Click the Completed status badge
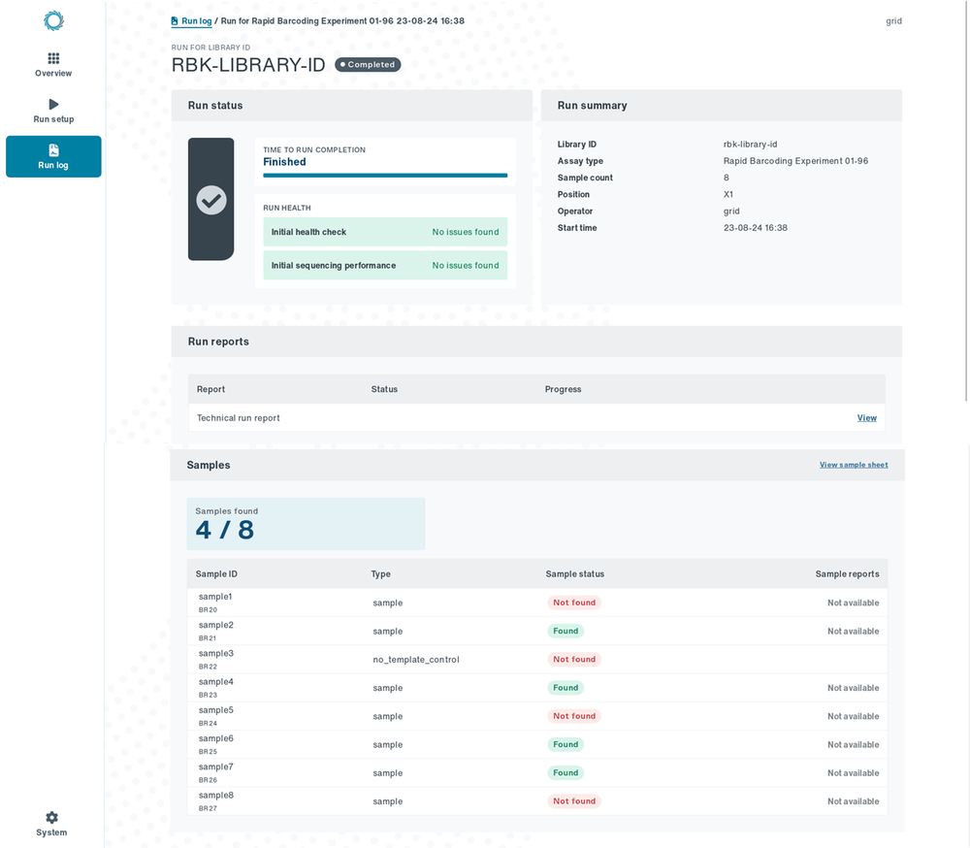Viewport: 970px width, 848px height. 368,64
